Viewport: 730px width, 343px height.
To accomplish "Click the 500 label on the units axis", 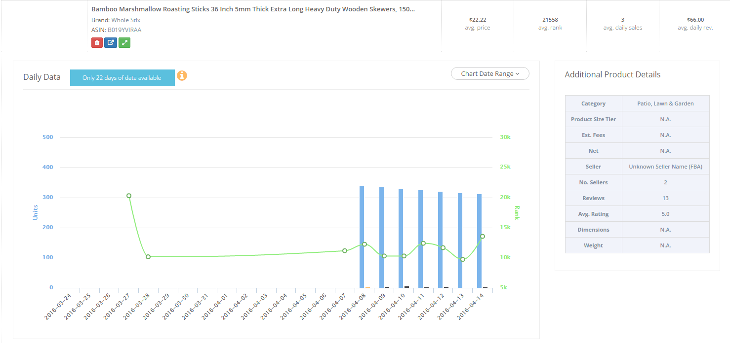I will [x=48, y=137].
